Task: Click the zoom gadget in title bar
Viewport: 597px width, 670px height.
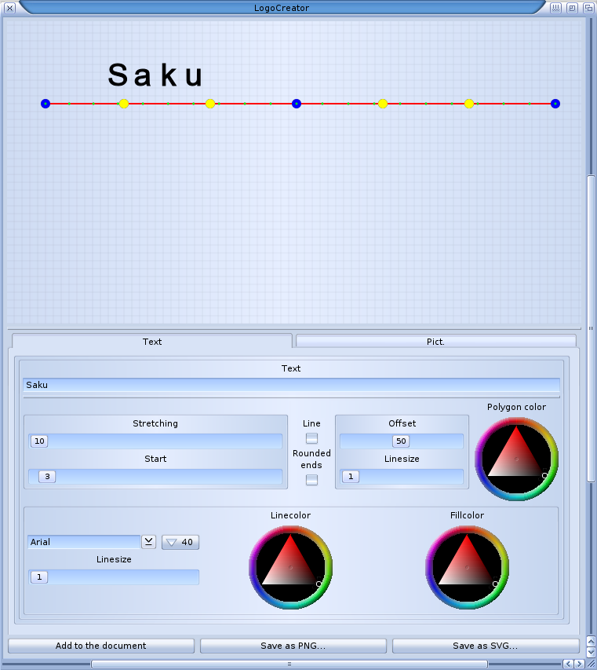Action: click(572, 8)
